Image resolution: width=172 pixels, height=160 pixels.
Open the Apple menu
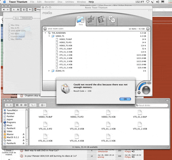(x=5, y=2)
